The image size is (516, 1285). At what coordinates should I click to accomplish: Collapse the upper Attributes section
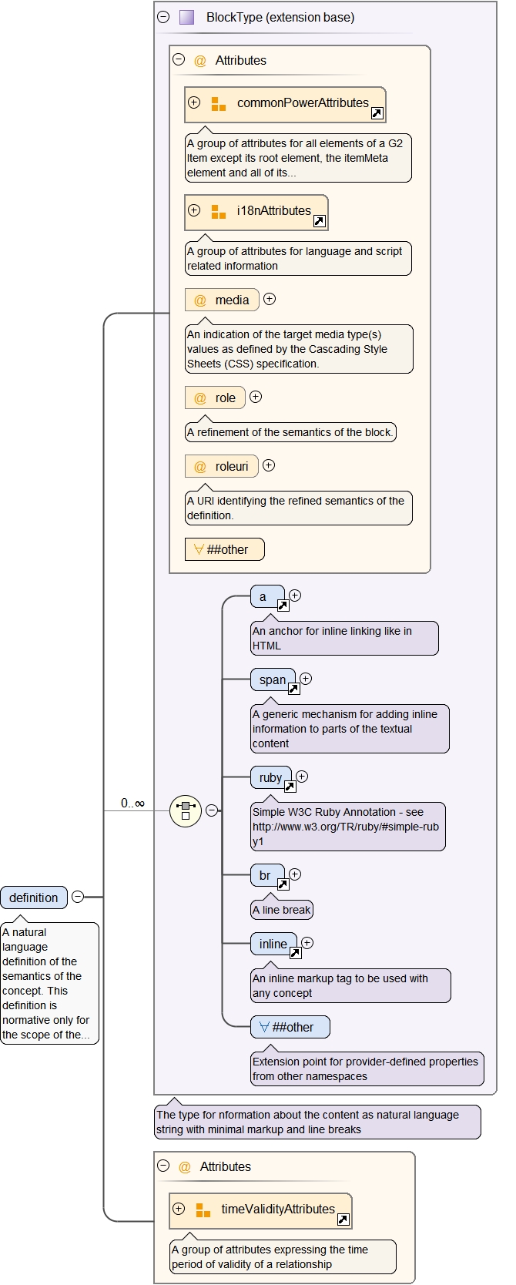coord(179,59)
